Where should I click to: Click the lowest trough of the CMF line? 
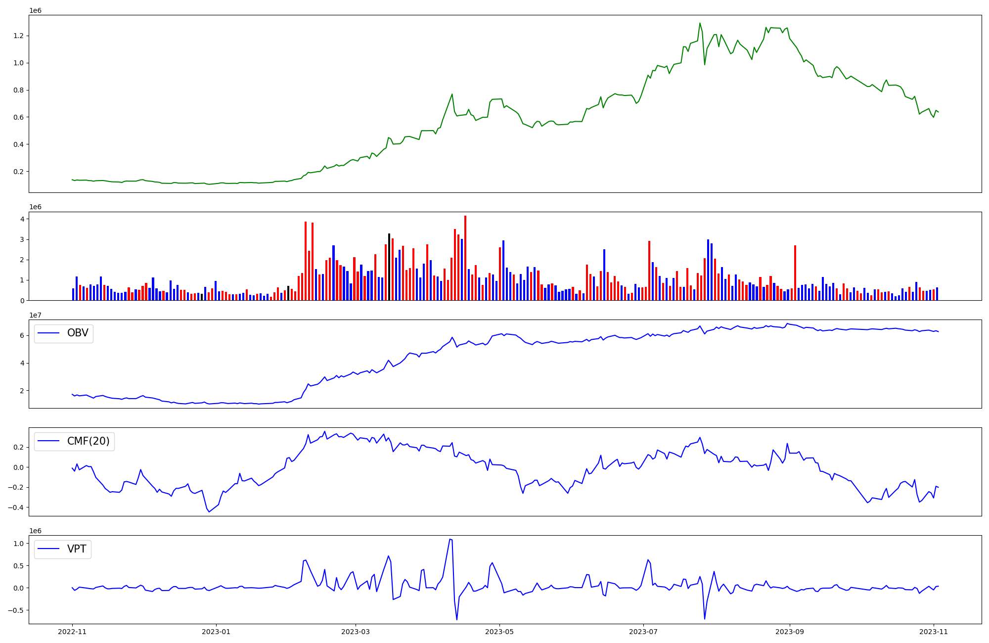[x=209, y=511]
